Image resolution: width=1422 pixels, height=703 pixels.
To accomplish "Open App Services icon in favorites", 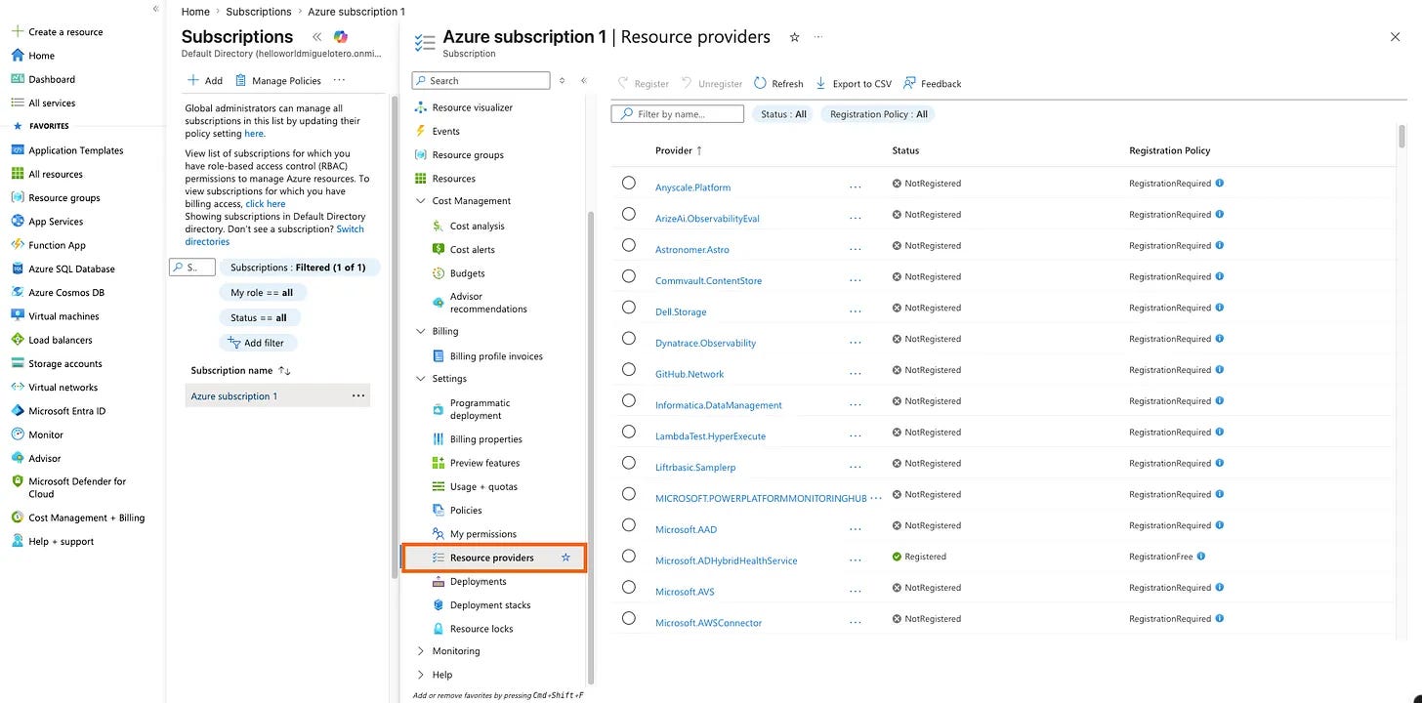I will point(17,222).
